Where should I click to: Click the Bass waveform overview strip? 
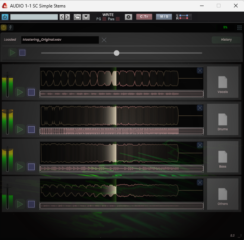[122, 169]
